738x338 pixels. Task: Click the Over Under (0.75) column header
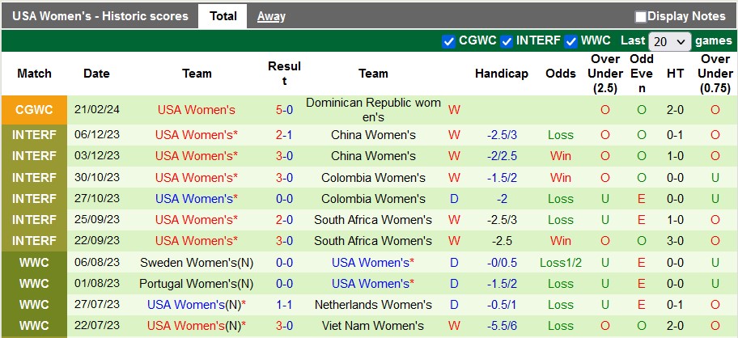(715, 74)
